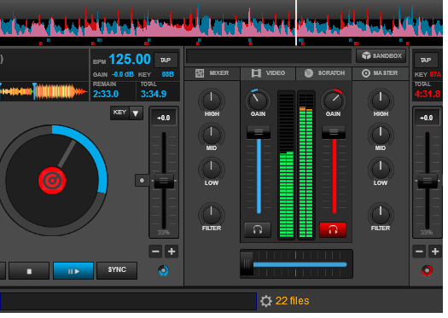This screenshot has width=448, height=318.
Task: Click left deck pitch minus button
Action: [155, 252]
